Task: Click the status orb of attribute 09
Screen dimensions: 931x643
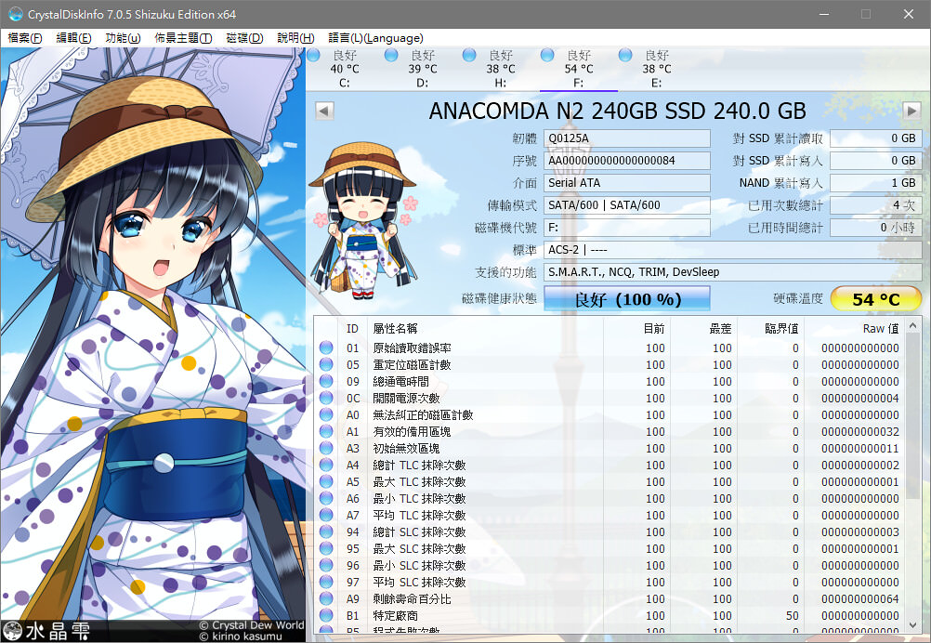Action: pyautogui.click(x=326, y=381)
